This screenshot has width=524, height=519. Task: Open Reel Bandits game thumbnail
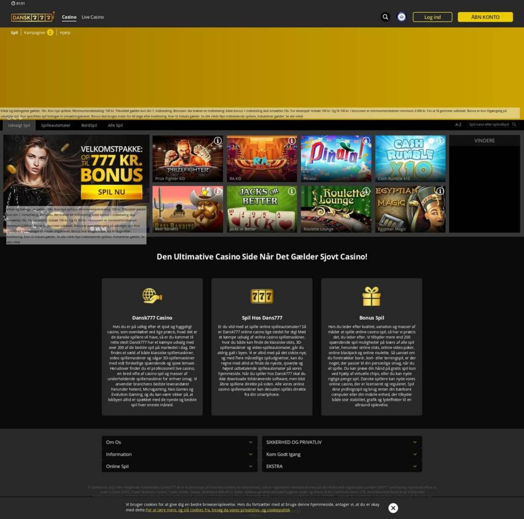pos(187,209)
